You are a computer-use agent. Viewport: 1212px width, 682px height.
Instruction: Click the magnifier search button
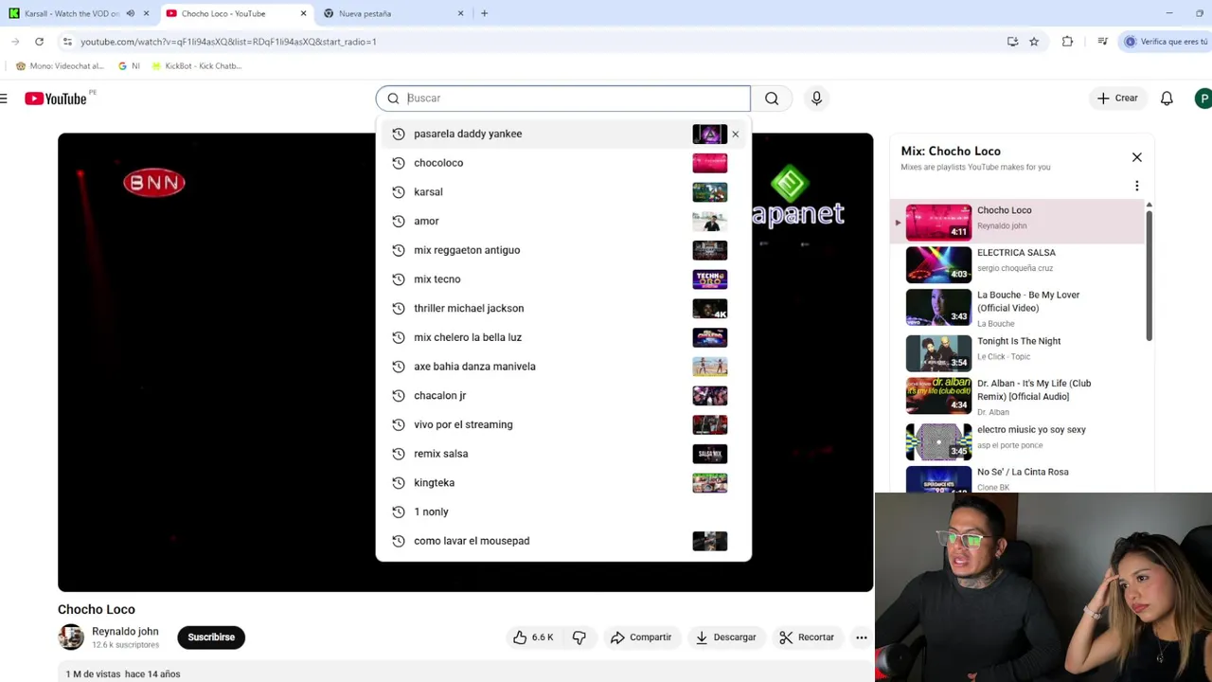tap(772, 98)
